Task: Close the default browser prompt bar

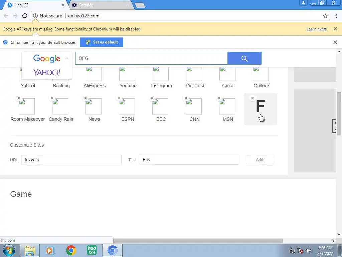Action: 335,42
